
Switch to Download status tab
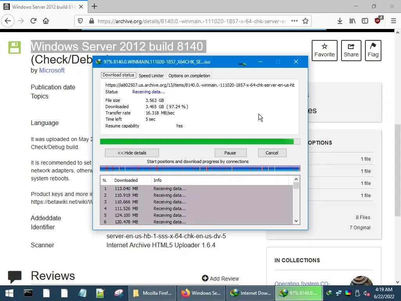click(x=118, y=75)
